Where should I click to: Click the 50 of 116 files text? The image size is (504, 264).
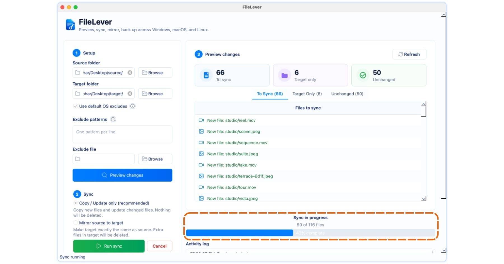pyautogui.click(x=311, y=225)
